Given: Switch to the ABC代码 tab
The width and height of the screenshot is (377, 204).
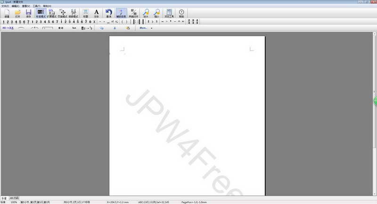Looking at the screenshot, I should click(x=14, y=198).
